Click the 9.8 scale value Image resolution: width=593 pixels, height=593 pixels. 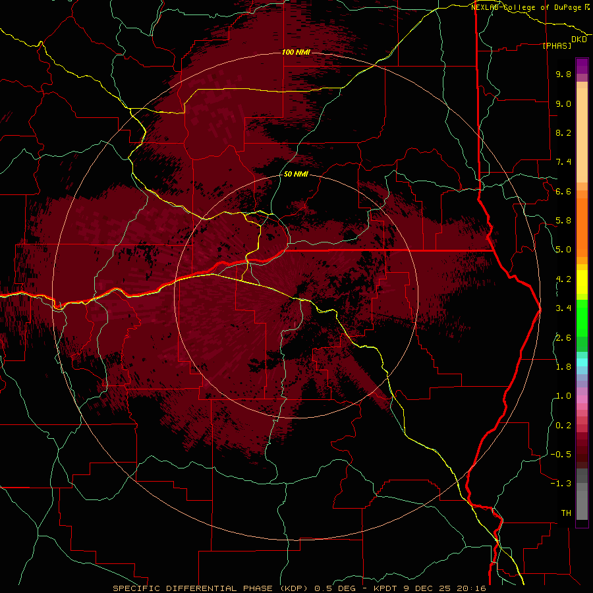click(563, 74)
